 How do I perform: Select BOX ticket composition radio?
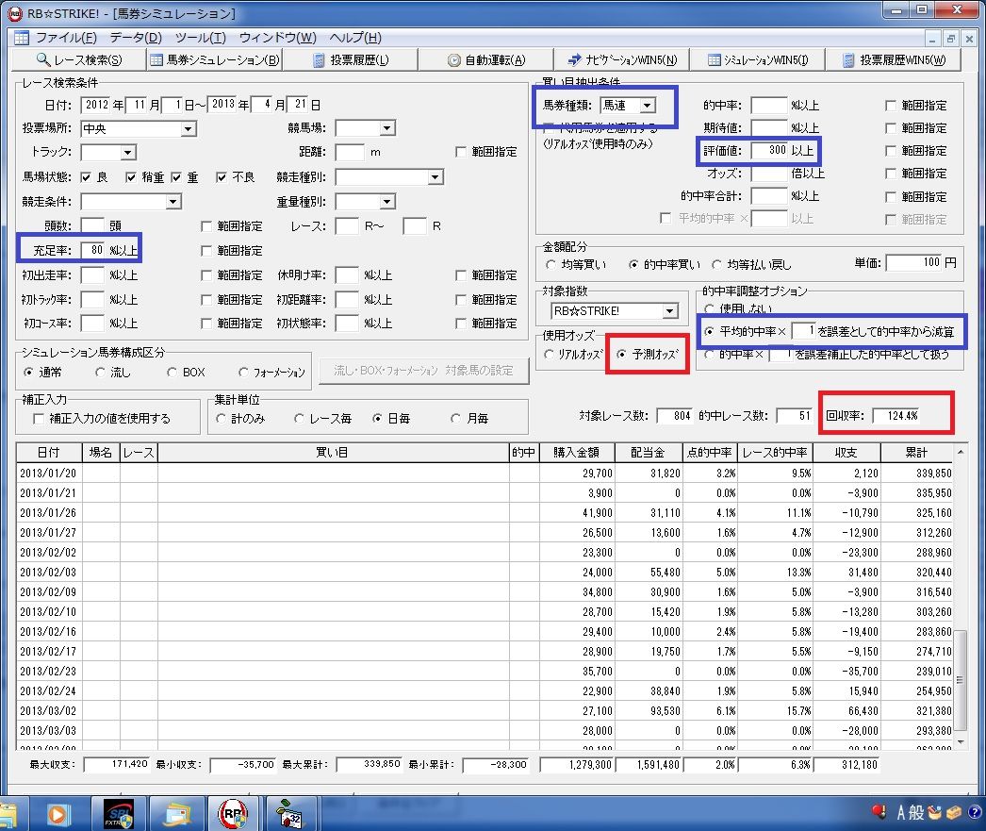pos(172,373)
